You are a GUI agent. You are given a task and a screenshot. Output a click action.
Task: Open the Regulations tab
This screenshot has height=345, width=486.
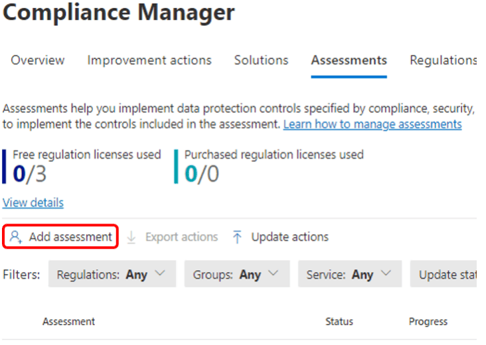444,60
